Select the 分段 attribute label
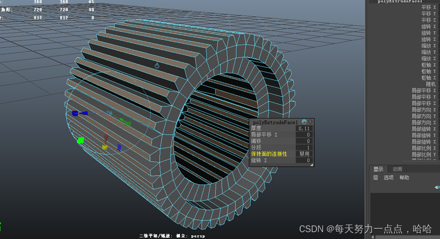This screenshot has width=440, height=239. tap(256, 148)
